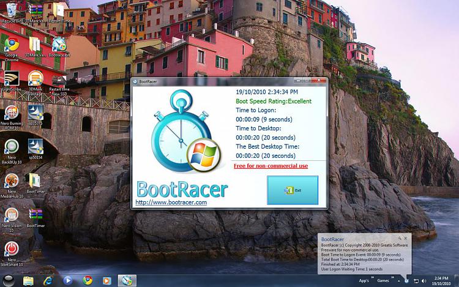459x287 pixels.
Task: Click Freeware for non-commercial use. balloon line
Action: pyautogui.click(x=350, y=250)
